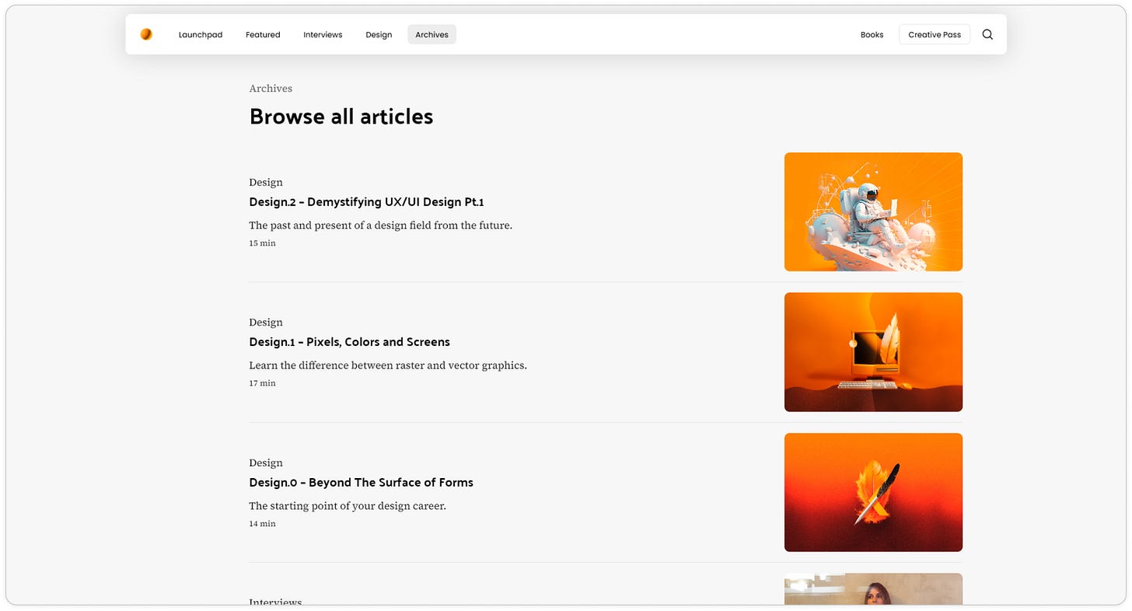Click the '14 min' reading time
Image resolution: width=1132 pixels, height=611 pixels.
pyautogui.click(x=262, y=524)
